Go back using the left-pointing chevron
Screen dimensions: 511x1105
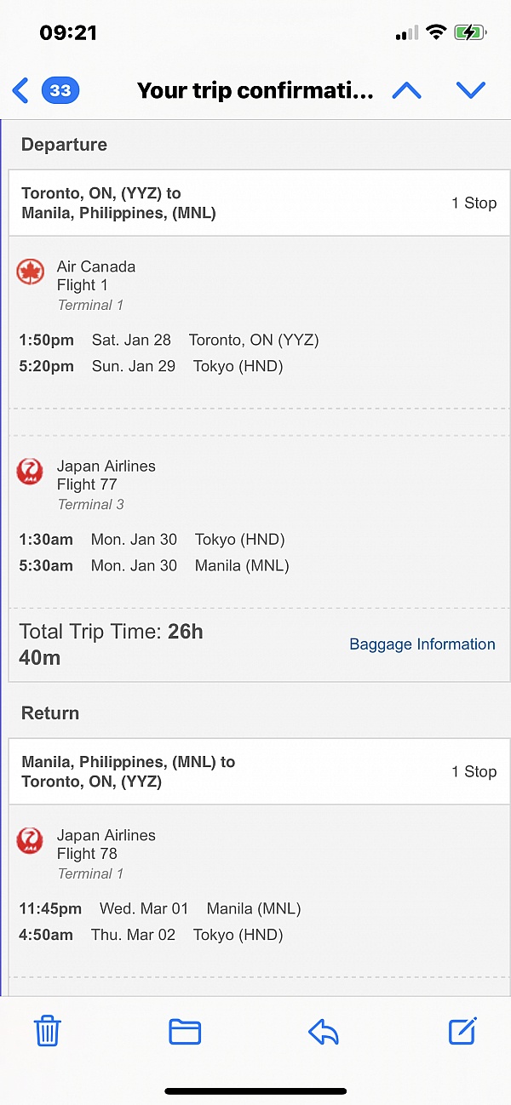tap(19, 90)
